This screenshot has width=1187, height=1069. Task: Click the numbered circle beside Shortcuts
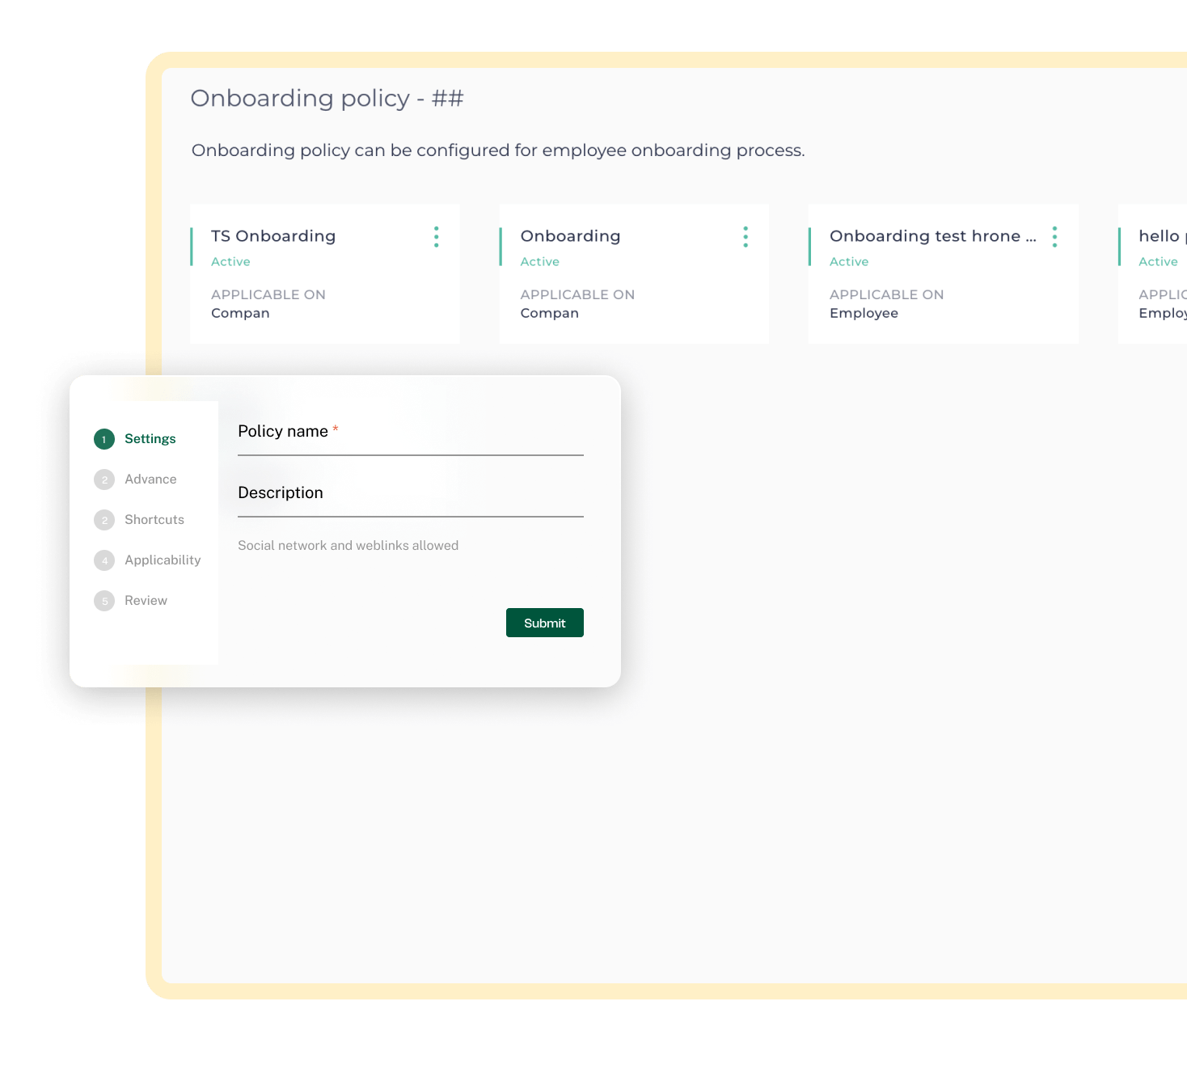(104, 520)
